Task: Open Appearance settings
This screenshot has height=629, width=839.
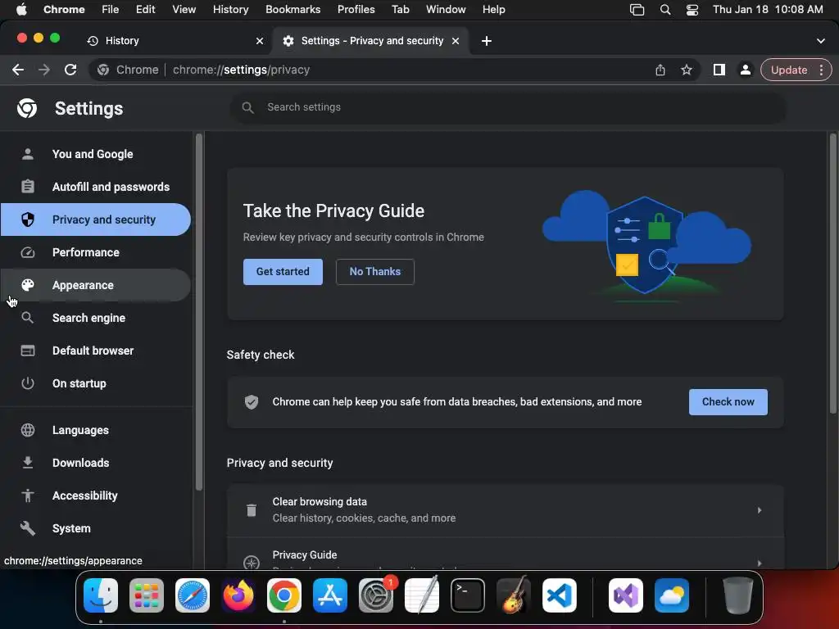Action: coord(95,285)
